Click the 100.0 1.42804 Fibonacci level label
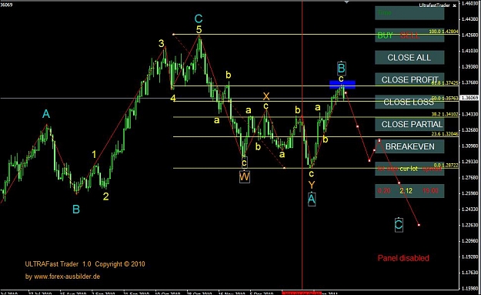The width and height of the screenshot is (481, 295). coord(443,32)
